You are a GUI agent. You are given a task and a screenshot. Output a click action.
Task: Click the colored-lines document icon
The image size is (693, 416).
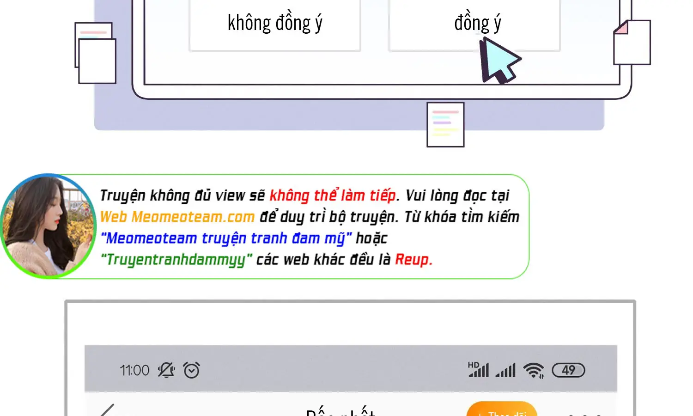445,125
